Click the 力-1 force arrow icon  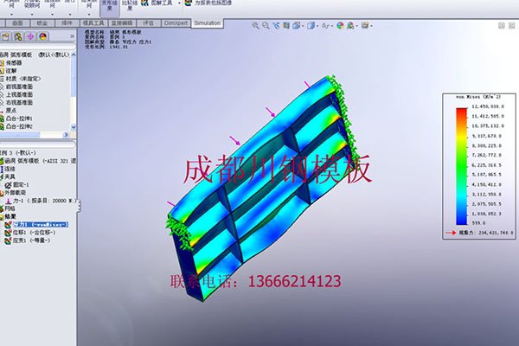point(9,201)
